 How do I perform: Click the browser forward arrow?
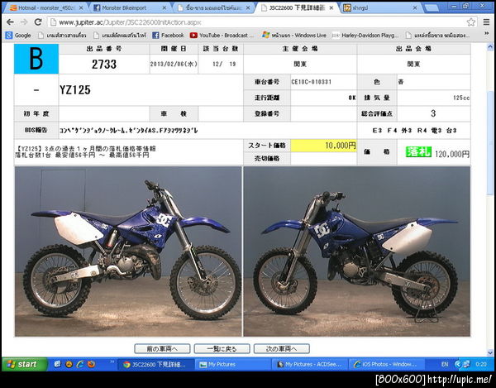click(x=24, y=22)
